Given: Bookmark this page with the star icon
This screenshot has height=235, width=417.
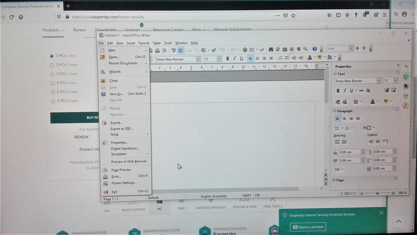Looking at the screenshot, I should tap(293, 15).
